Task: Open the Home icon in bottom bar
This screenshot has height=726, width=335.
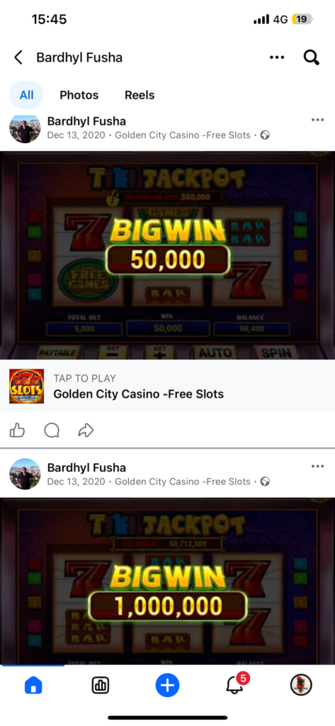Action: [x=33, y=686]
